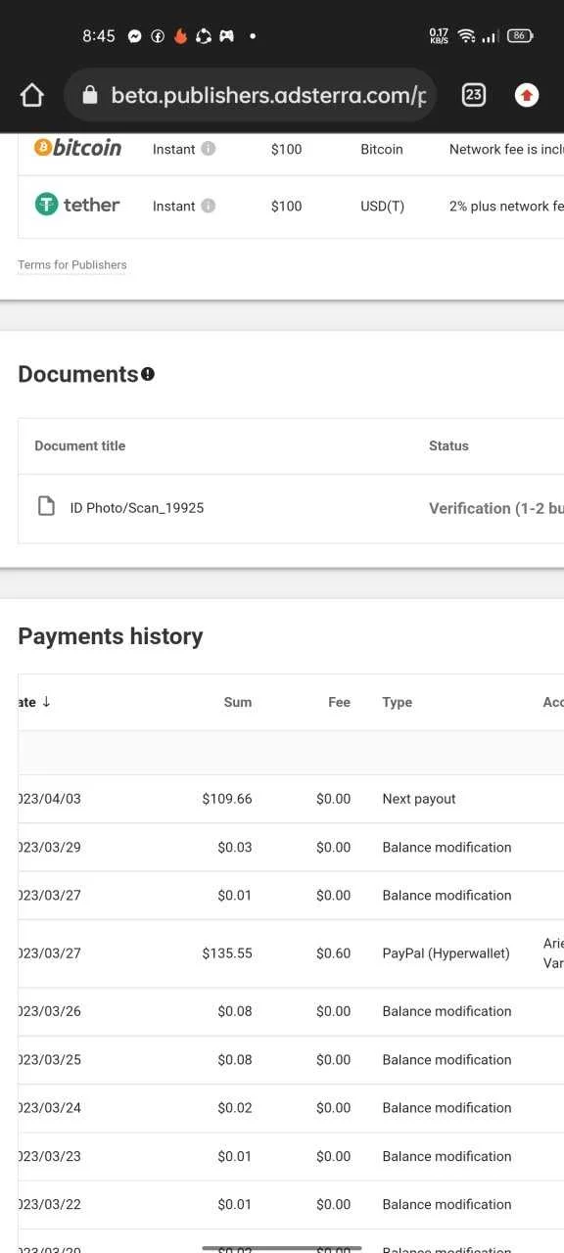
Task: Select the Verification status text
Action: click(x=496, y=508)
